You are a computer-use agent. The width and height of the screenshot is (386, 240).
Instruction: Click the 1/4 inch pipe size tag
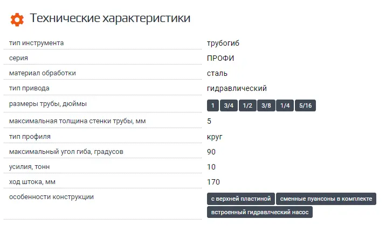click(x=285, y=105)
